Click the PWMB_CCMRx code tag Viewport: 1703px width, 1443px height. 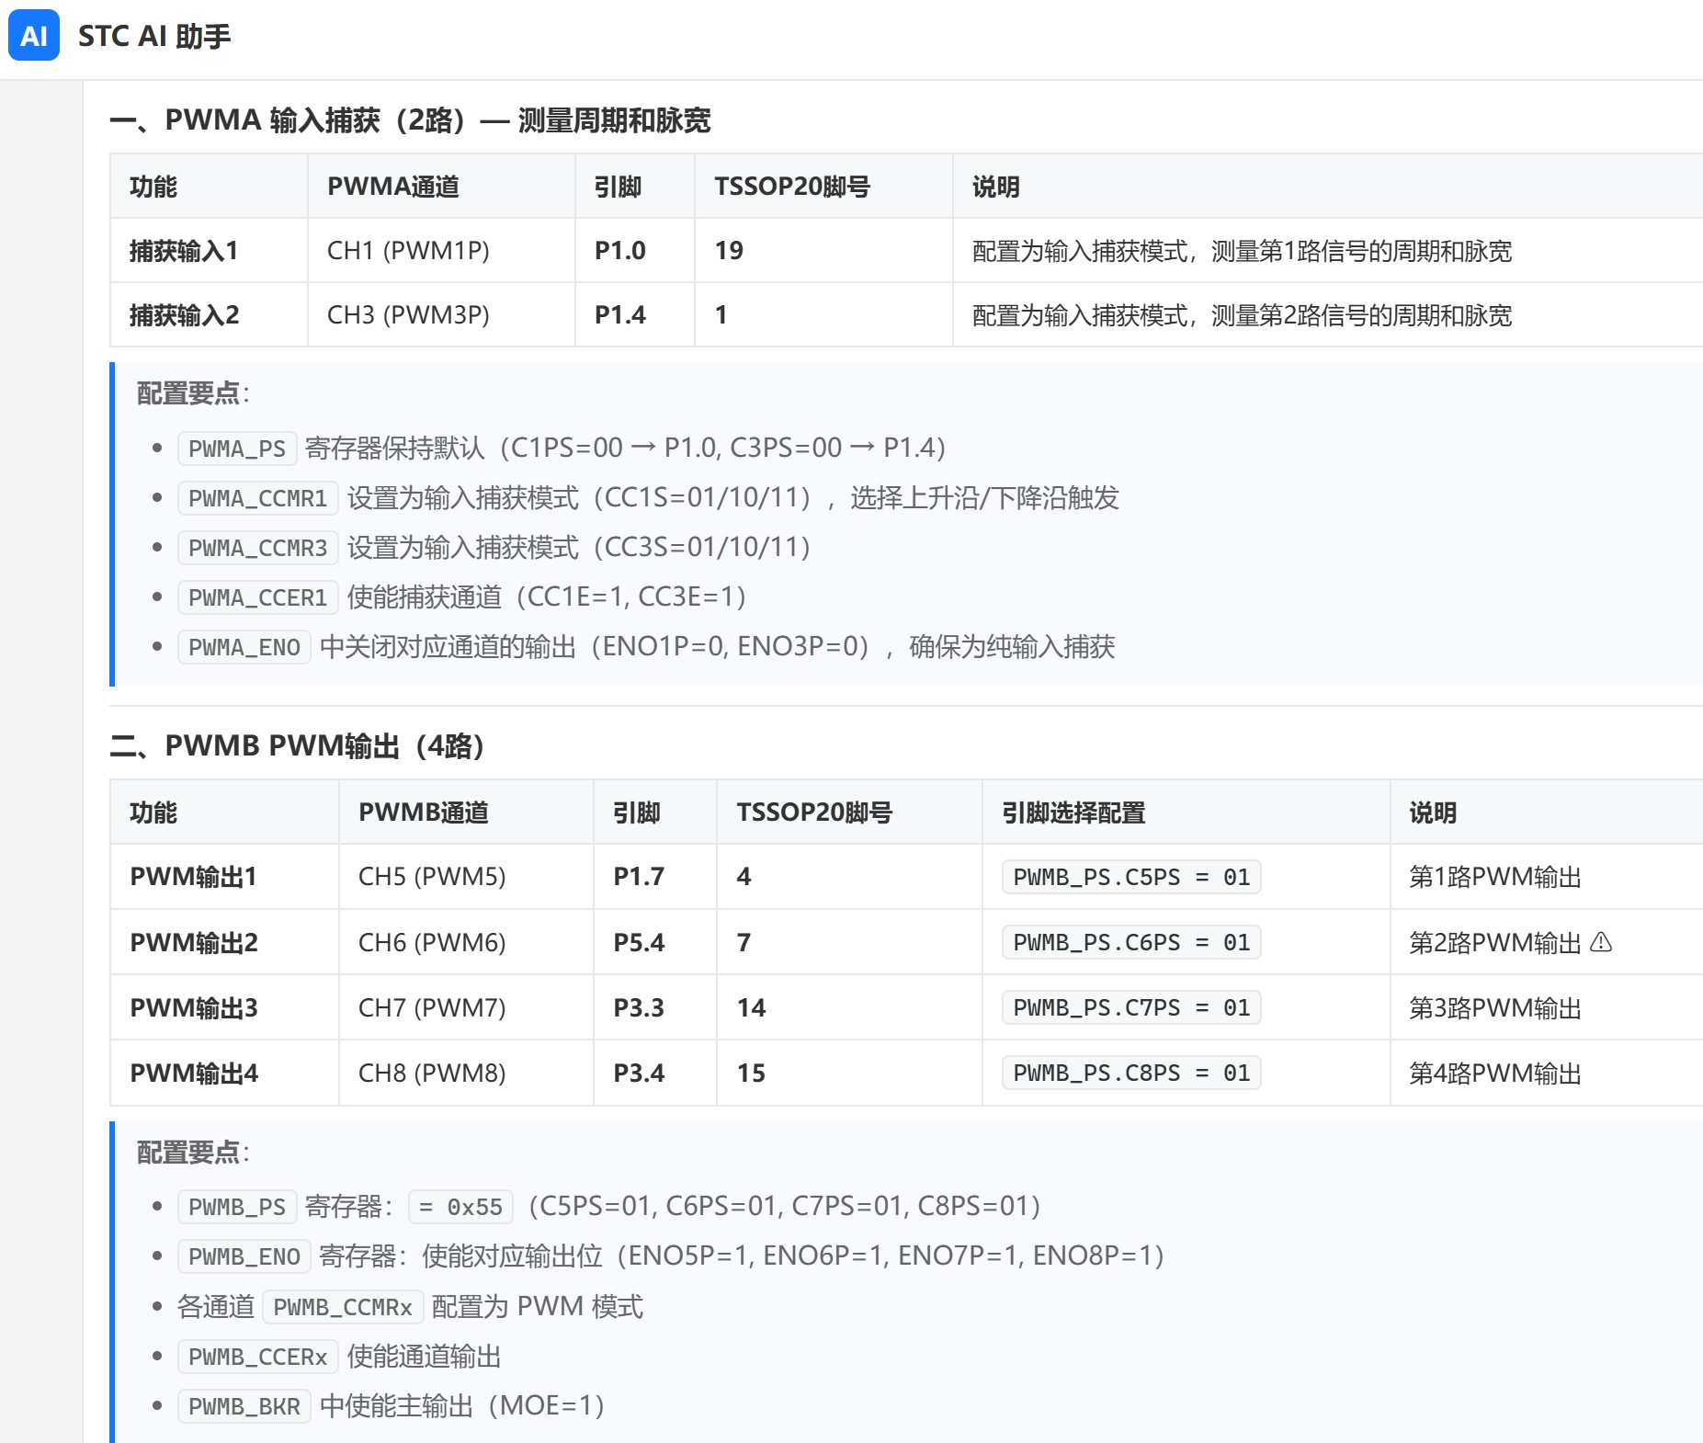343,1307
